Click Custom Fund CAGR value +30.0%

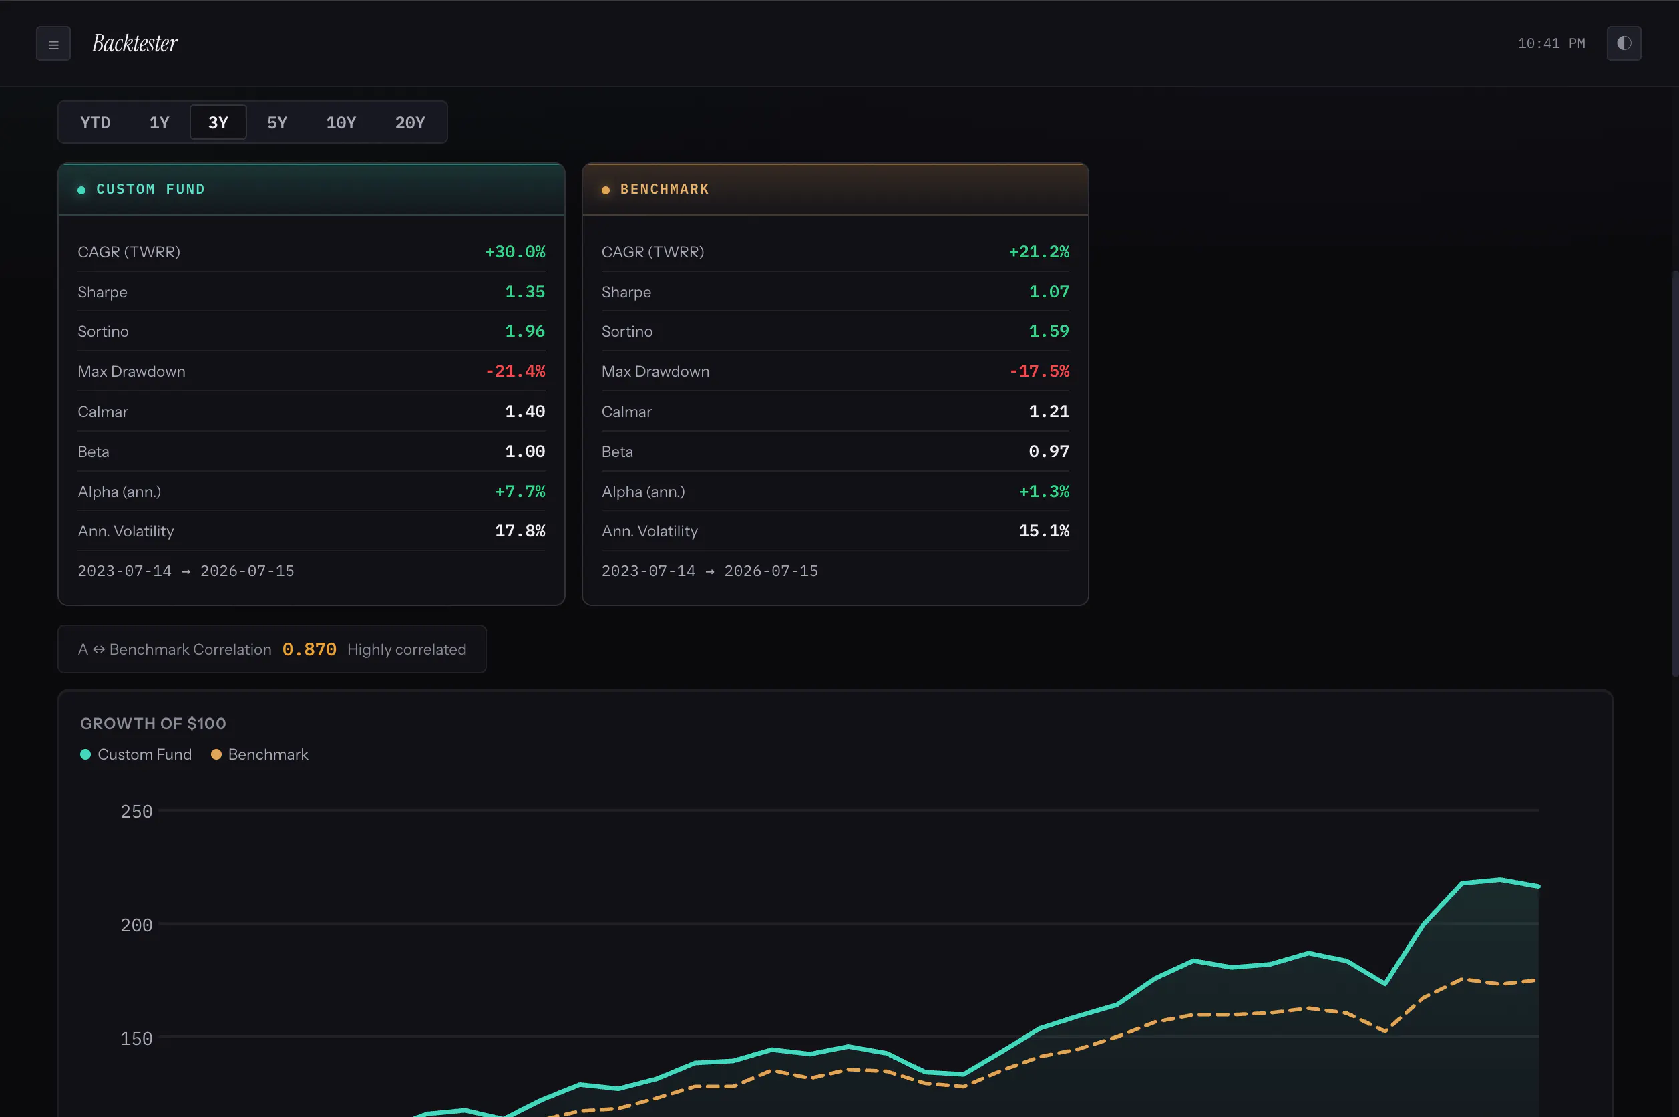coord(515,252)
